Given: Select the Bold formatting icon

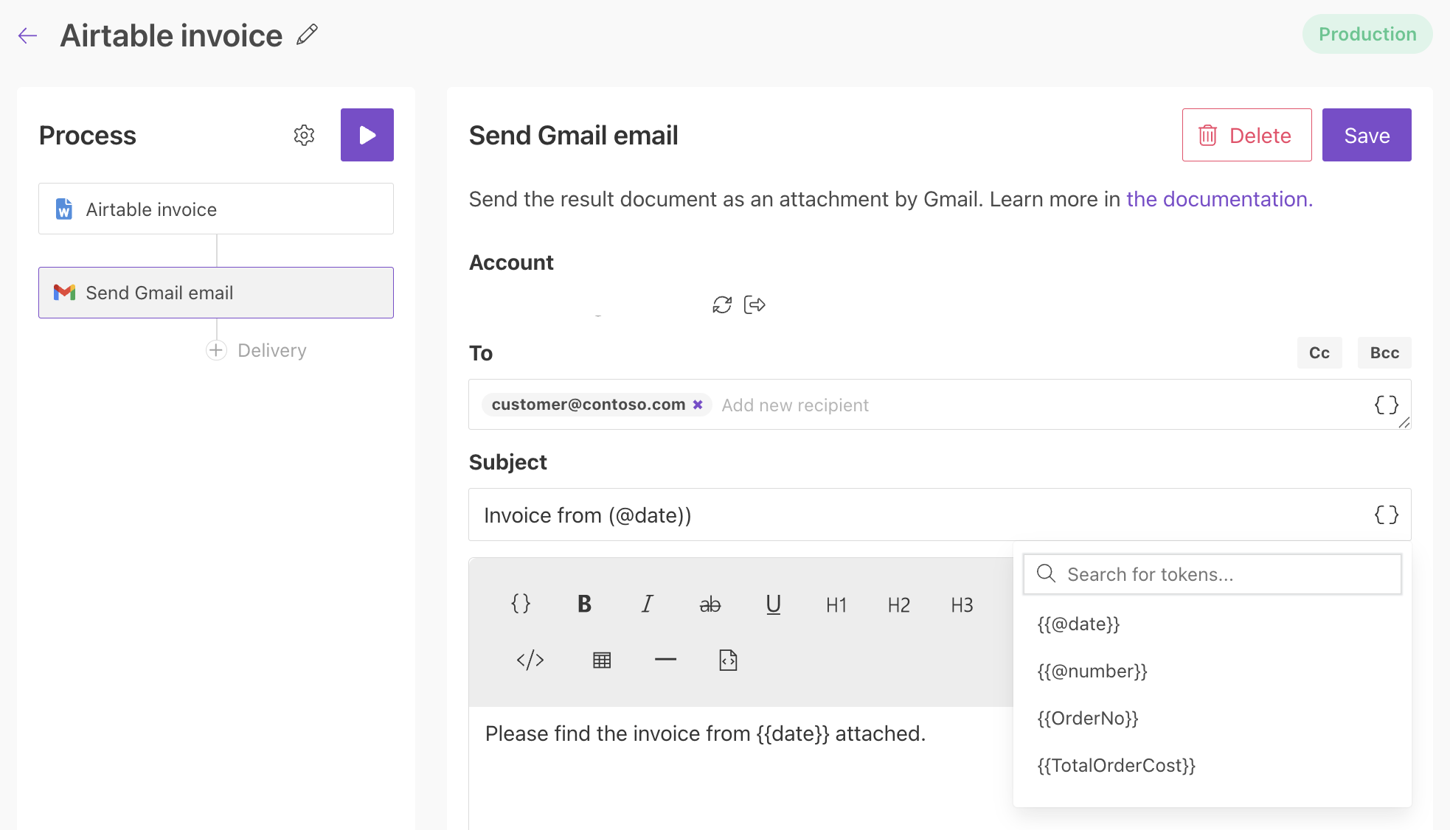Looking at the screenshot, I should tap(583, 604).
